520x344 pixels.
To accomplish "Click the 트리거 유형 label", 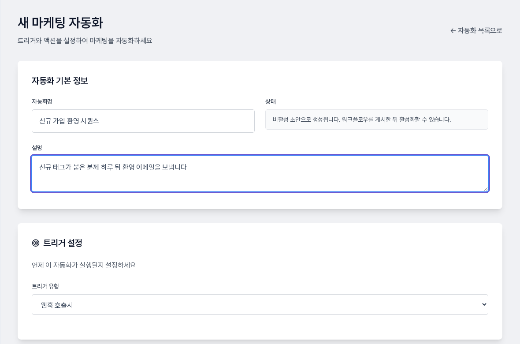I will pos(45,286).
